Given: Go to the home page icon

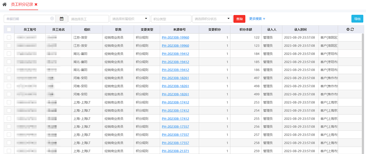Looking at the screenshot, I should [x=5, y=4].
